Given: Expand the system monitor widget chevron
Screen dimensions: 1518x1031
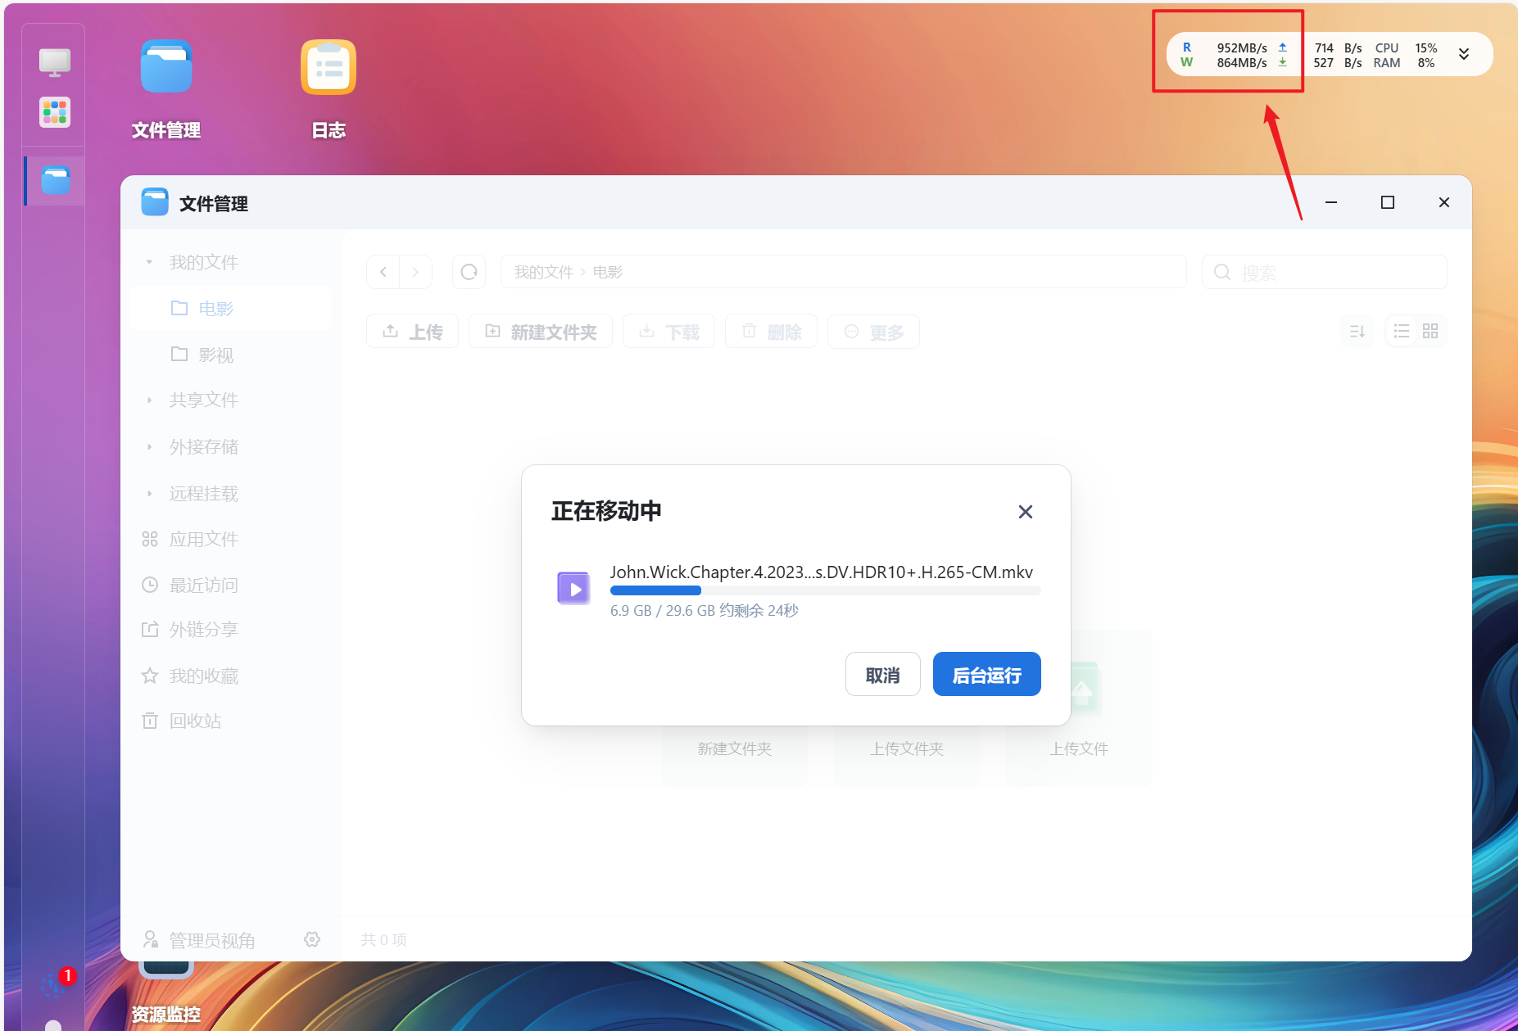Looking at the screenshot, I should click(1464, 55).
